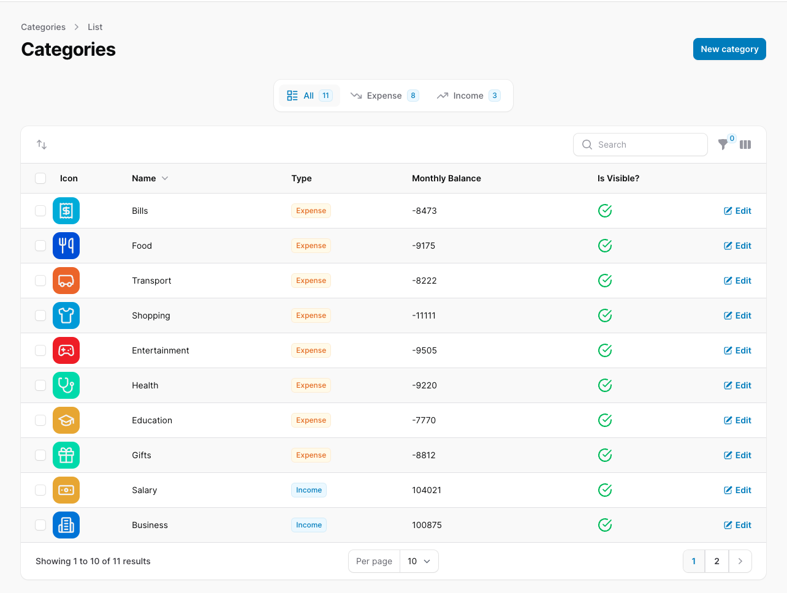The image size is (787, 593).
Task: Click the Bills receipt category icon
Action: coord(66,211)
